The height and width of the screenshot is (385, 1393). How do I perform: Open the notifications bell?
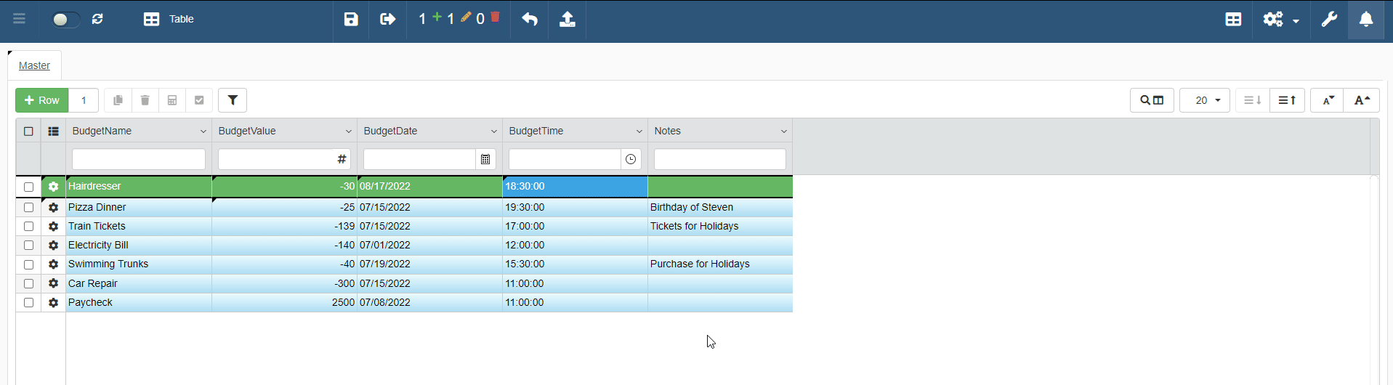click(x=1366, y=20)
